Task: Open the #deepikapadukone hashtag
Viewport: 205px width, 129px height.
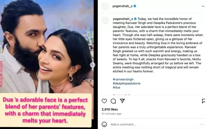Action: [x=127, y=83]
